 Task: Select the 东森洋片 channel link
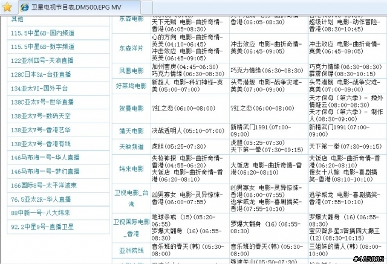(131, 48)
